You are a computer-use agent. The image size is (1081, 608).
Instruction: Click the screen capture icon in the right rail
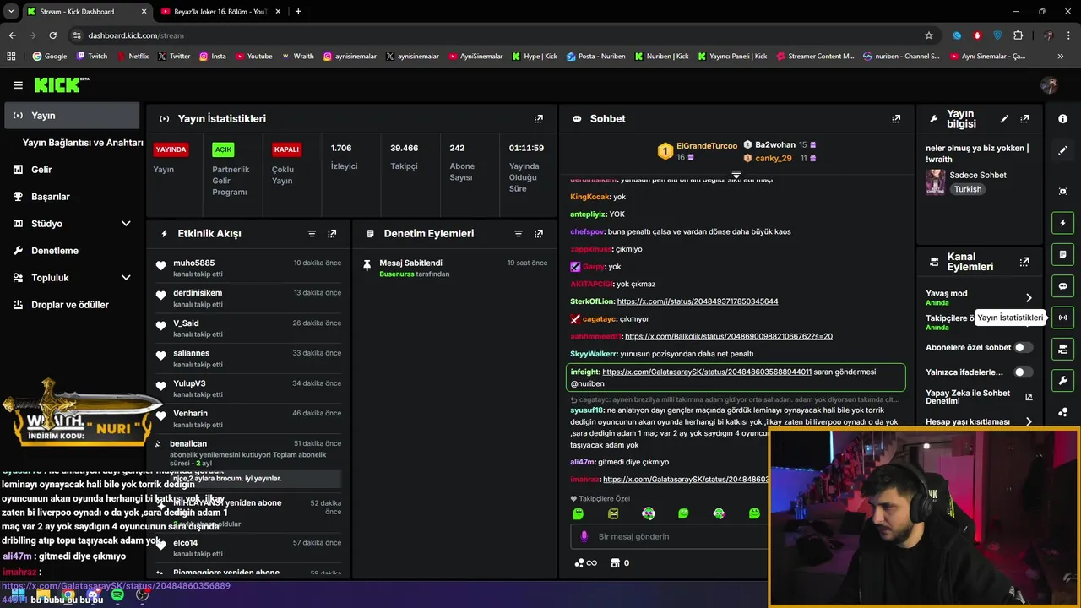click(x=1062, y=192)
